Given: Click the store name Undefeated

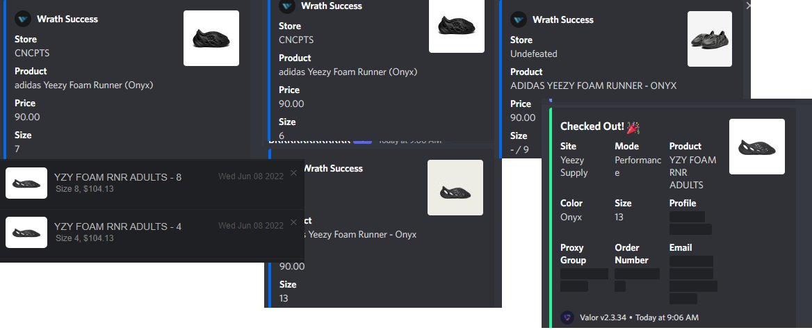Looking at the screenshot, I should click(x=534, y=53).
